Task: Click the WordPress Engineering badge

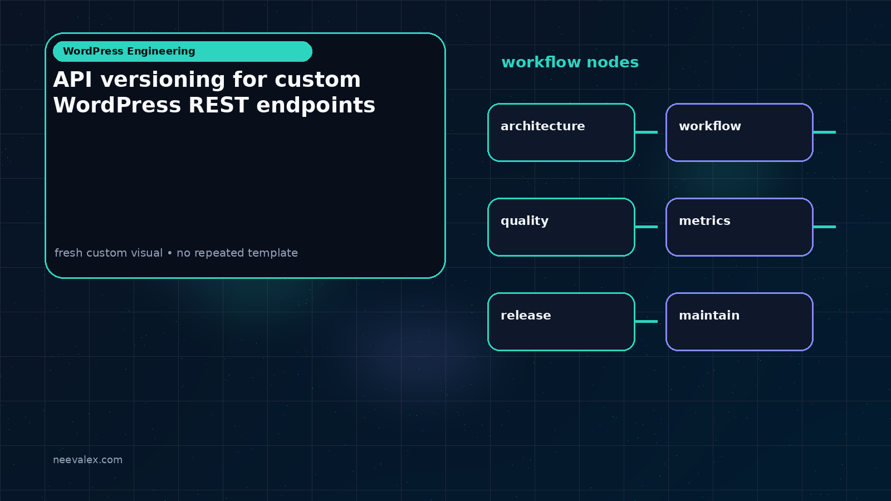Action: pos(183,51)
